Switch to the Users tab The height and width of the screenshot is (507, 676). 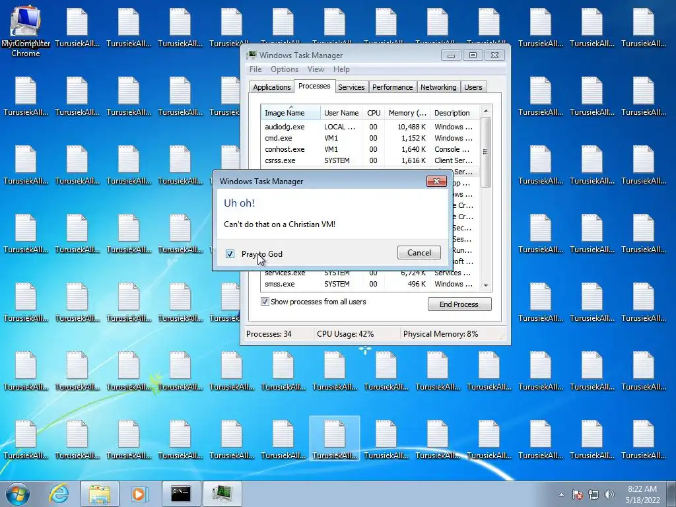click(x=473, y=87)
